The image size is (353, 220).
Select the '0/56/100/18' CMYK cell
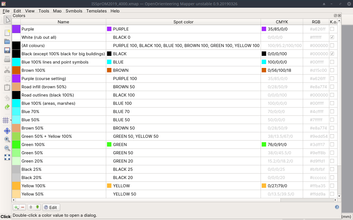[x=282, y=70]
